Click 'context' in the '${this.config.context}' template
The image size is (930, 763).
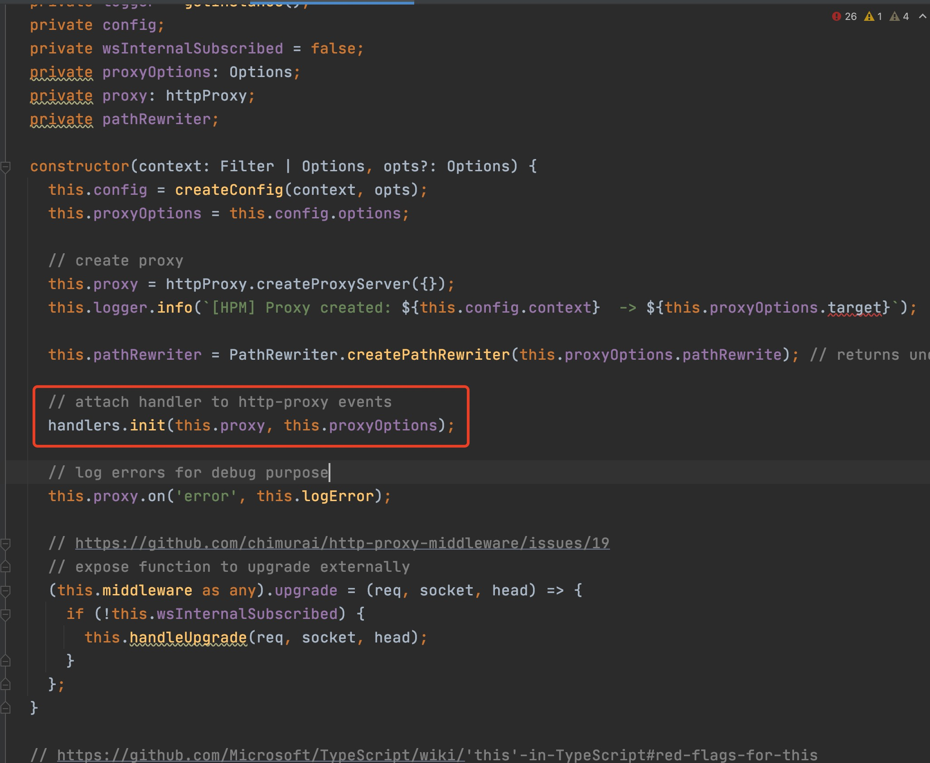(560, 308)
